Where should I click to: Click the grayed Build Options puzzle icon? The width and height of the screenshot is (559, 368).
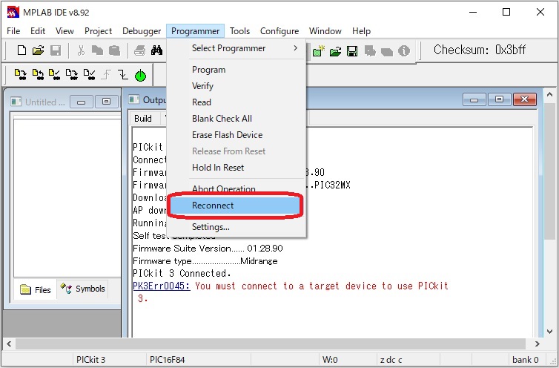click(x=370, y=51)
